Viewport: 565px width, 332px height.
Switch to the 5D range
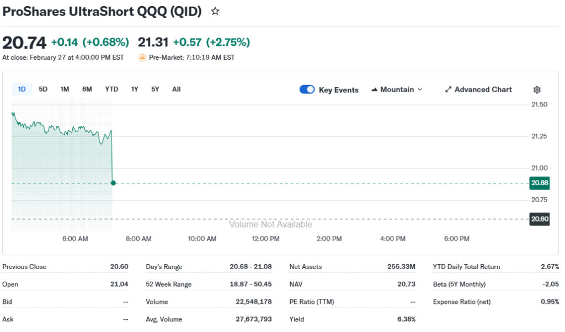coord(43,89)
